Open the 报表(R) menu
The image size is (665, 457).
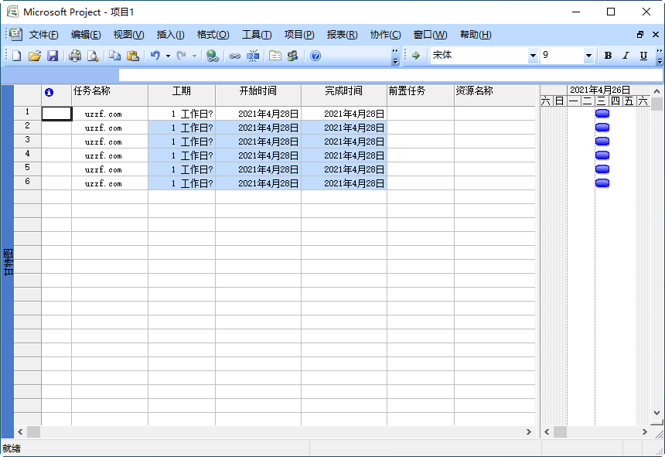tap(342, 35)
